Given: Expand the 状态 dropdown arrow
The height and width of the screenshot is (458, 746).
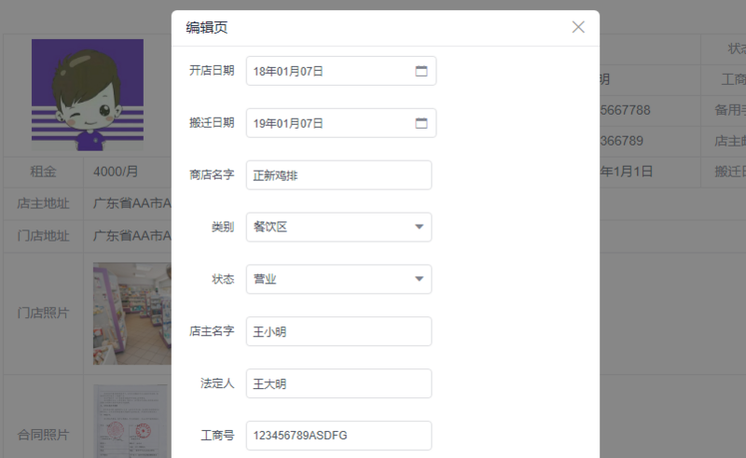Looking at the screenshot, I should pyautogui.click(x=419, y=279).
